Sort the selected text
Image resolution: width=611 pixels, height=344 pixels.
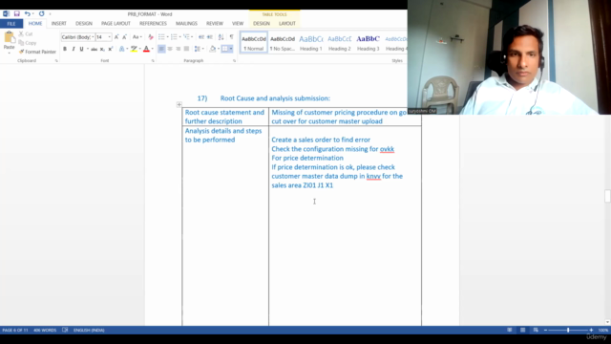tap(221, 37)
